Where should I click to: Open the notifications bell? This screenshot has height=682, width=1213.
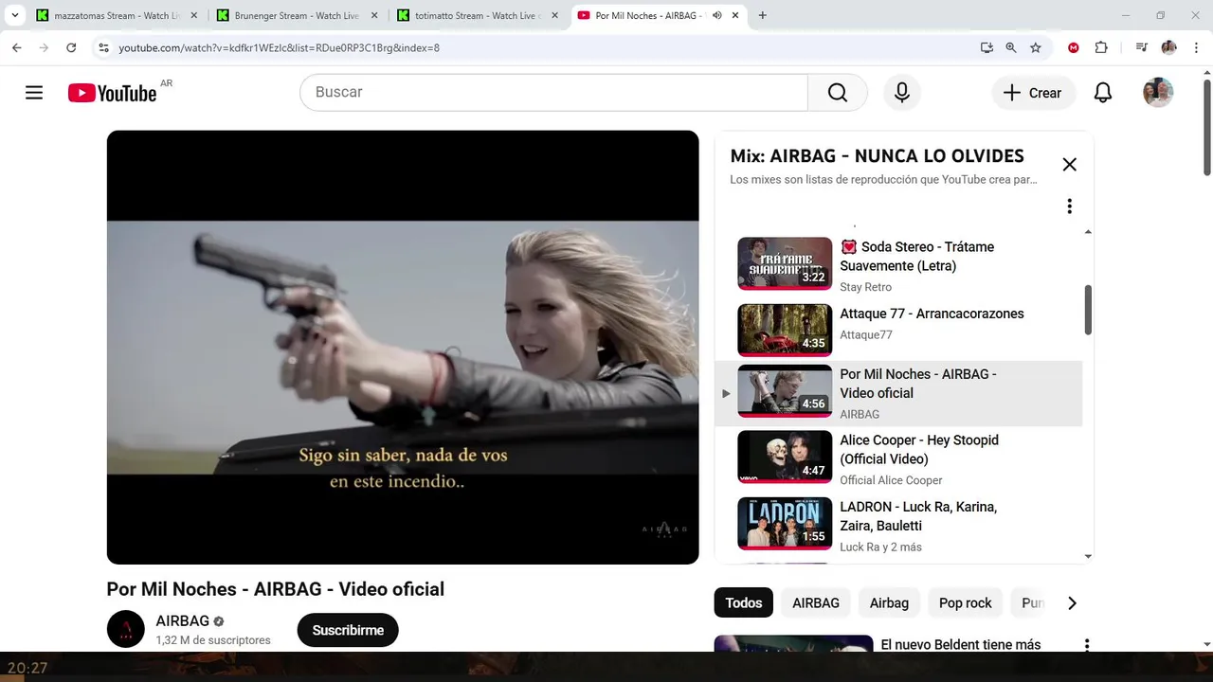(1103, 93)
